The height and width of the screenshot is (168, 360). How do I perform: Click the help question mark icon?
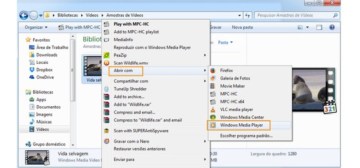click(x=332, y=27)
